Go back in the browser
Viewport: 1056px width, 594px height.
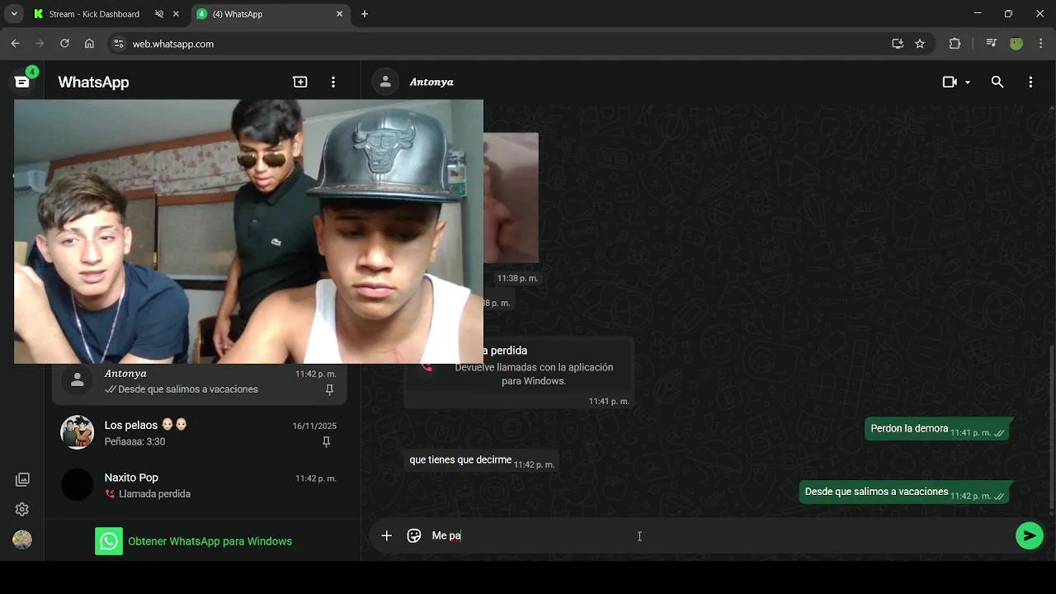tap(15, 44)
